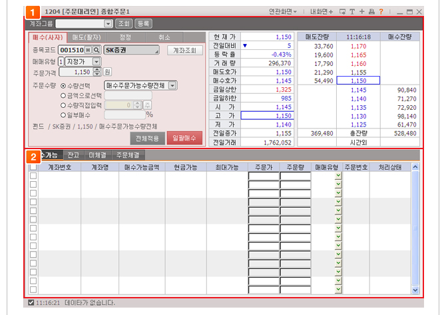Click the stock code search magnifier icon
This screenshot has width=446, height=315.
(x=97, y=50)
